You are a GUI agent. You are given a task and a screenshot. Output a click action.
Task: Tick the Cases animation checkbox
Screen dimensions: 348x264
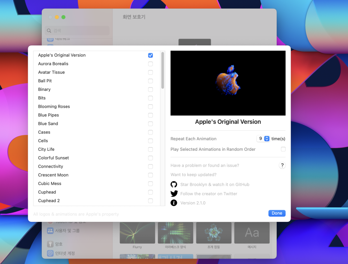tap(151, 132)
